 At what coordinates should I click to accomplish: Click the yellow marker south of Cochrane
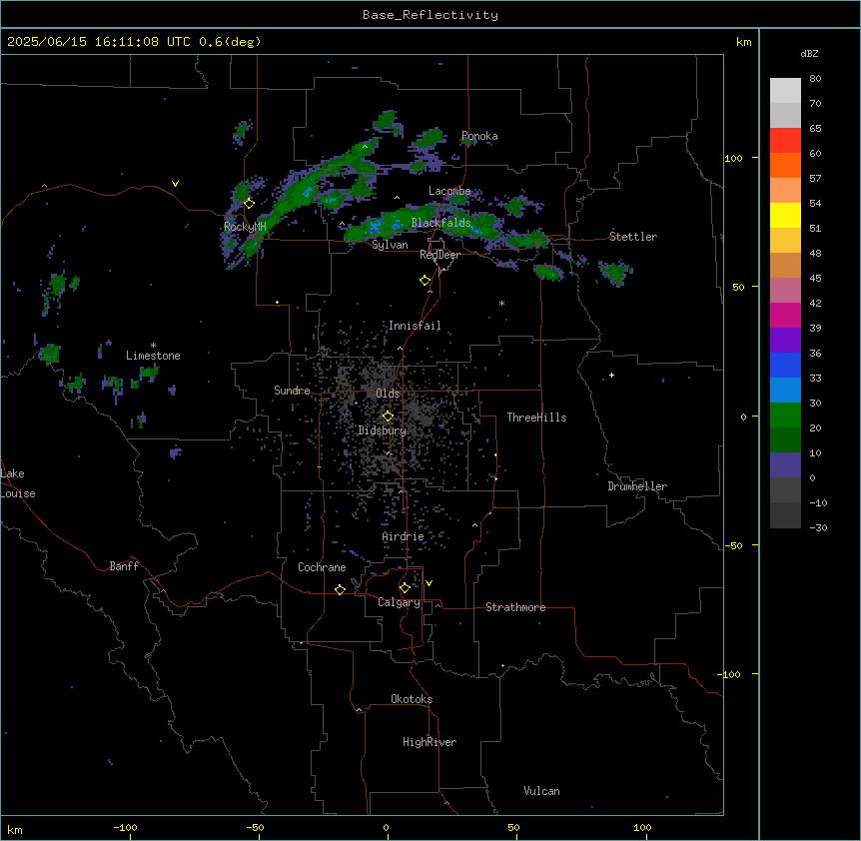pos(340,589)
